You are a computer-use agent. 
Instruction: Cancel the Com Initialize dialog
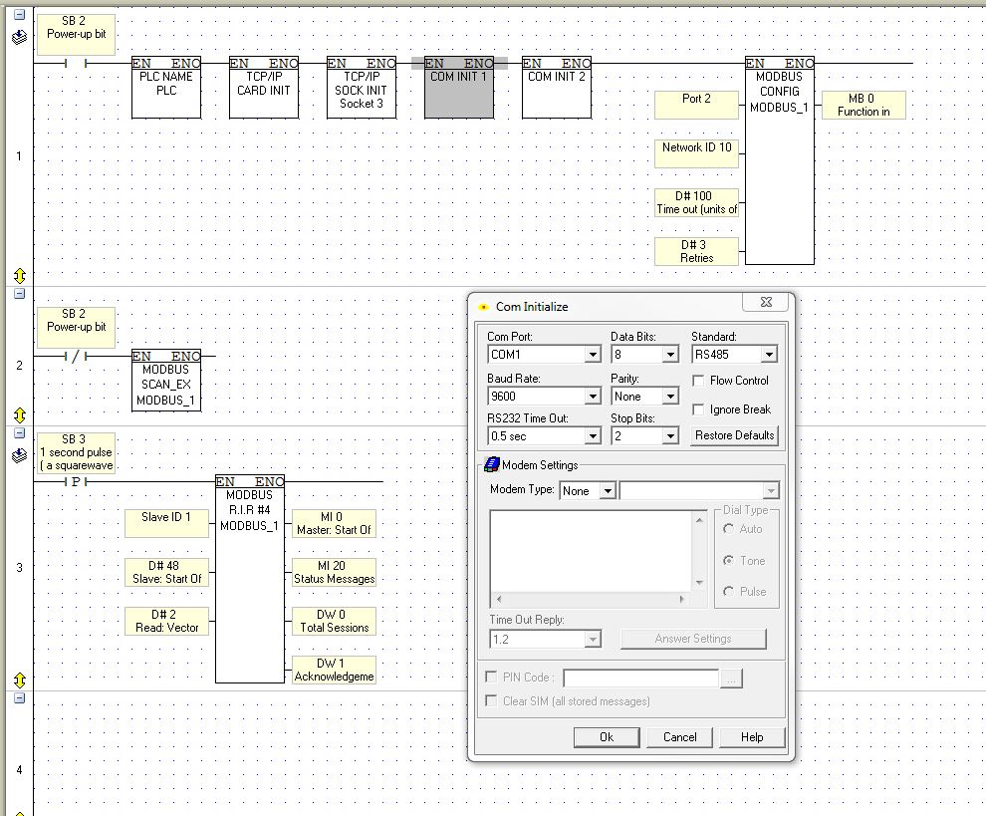pos(680,737)
